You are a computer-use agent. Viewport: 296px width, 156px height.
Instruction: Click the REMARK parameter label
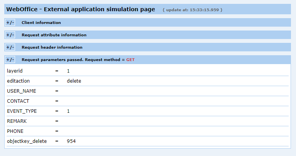pos(17,121)
